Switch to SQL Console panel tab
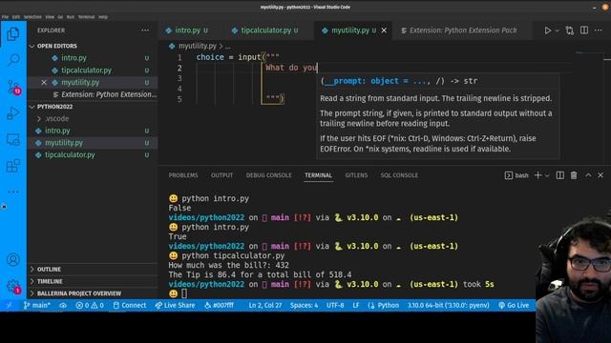Viewport: 611px width, 343px height. pos(399,175)
